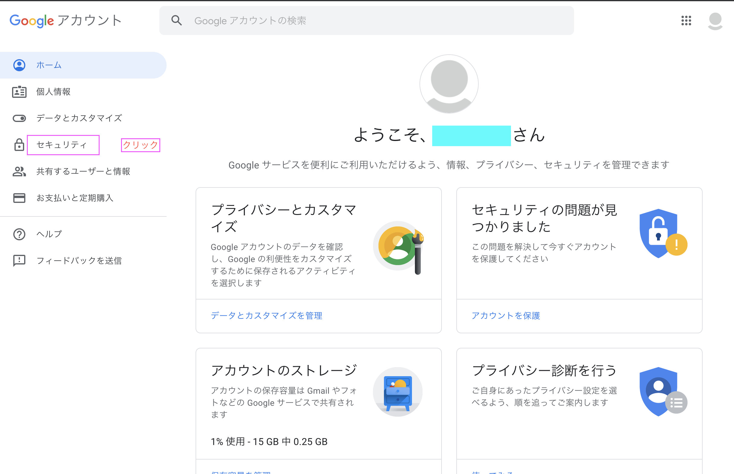Image resolution: width=734 pixels, height=474 pixels.
Task: Click the 共有するユーザーと情報 people icon
Action: 19,171
